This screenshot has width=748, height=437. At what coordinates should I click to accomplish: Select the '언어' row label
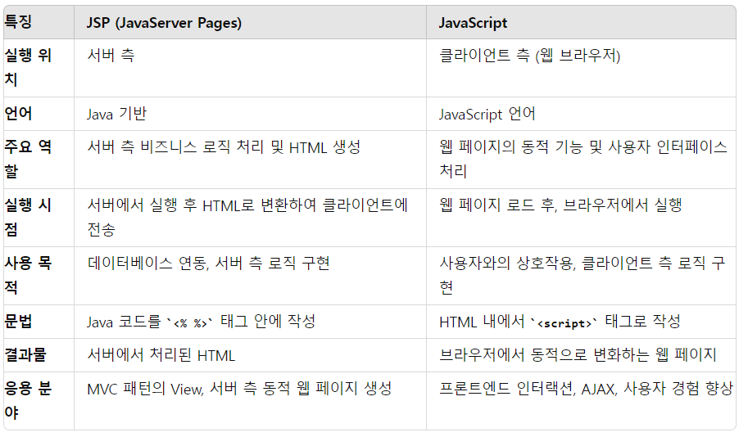pyautogui.click(x=39, y=114)
